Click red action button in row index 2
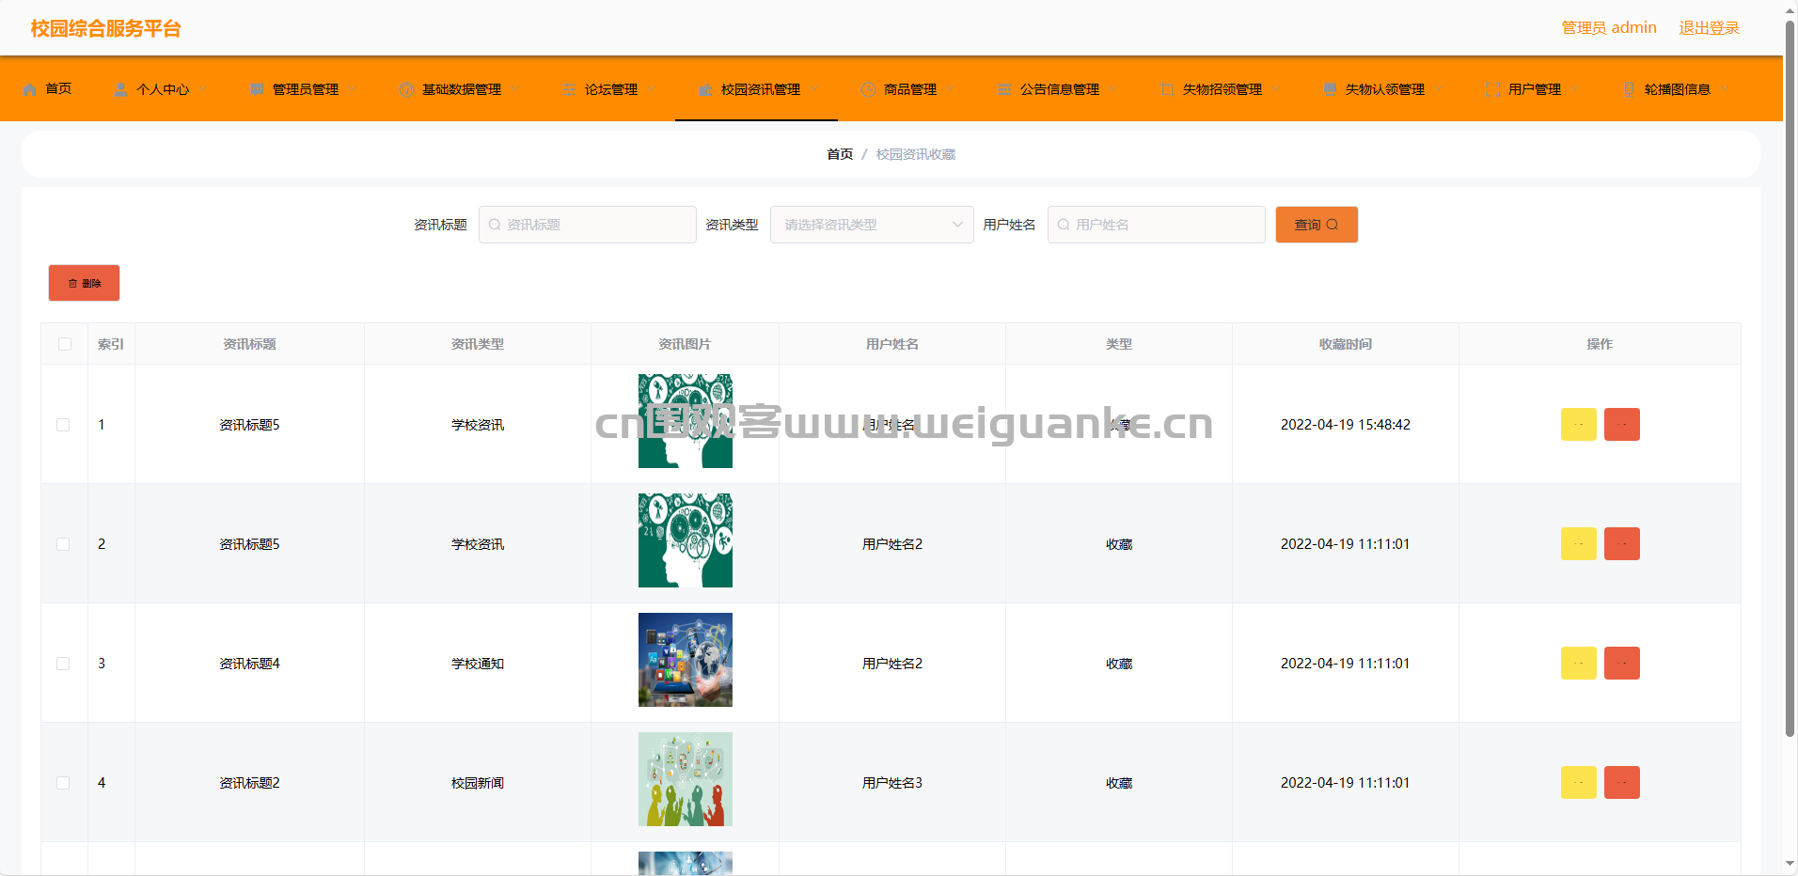 [1622, 544]
